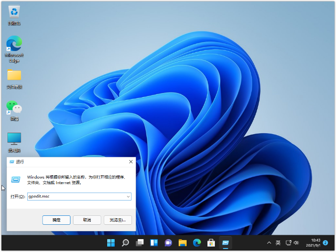Open File Explorer from taskbar

pos(183,243)
